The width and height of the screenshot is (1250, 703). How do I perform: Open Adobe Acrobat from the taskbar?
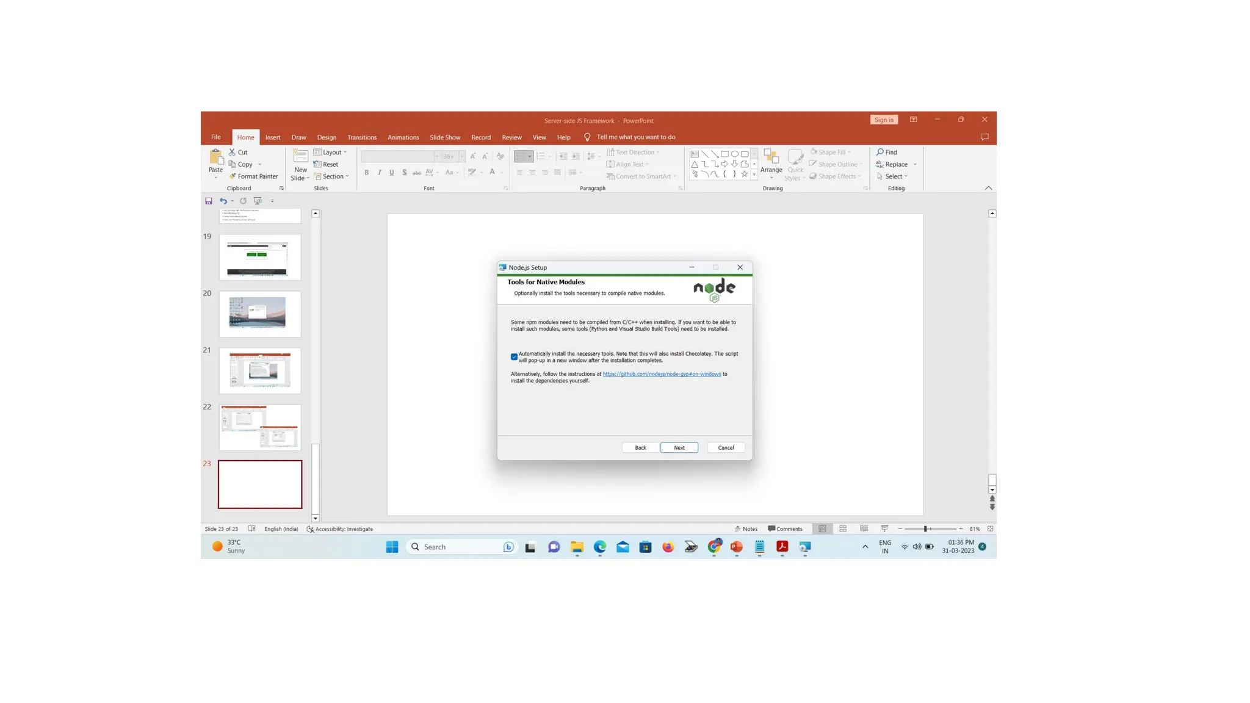[x=782, y=547]
